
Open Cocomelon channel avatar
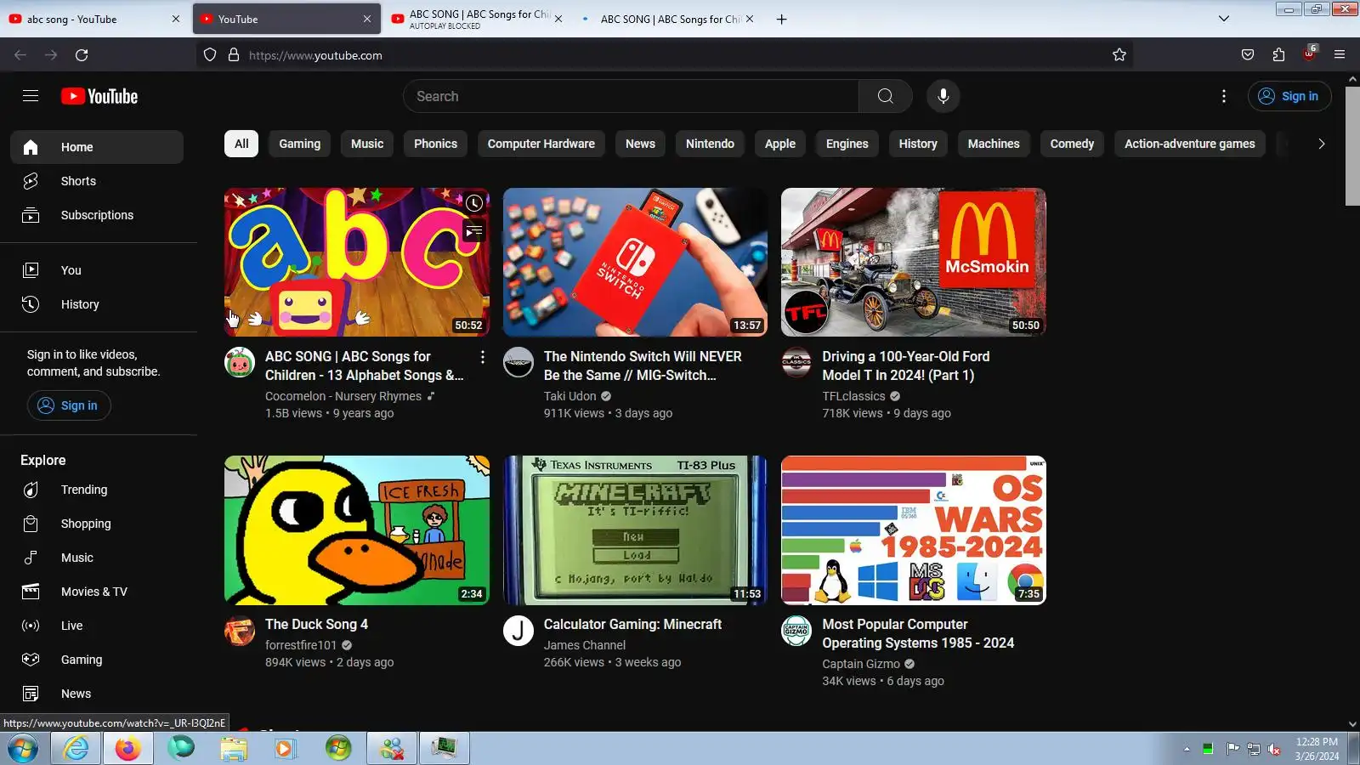point(240,362)
